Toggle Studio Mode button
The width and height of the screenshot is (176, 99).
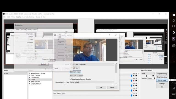click(162, 80)
